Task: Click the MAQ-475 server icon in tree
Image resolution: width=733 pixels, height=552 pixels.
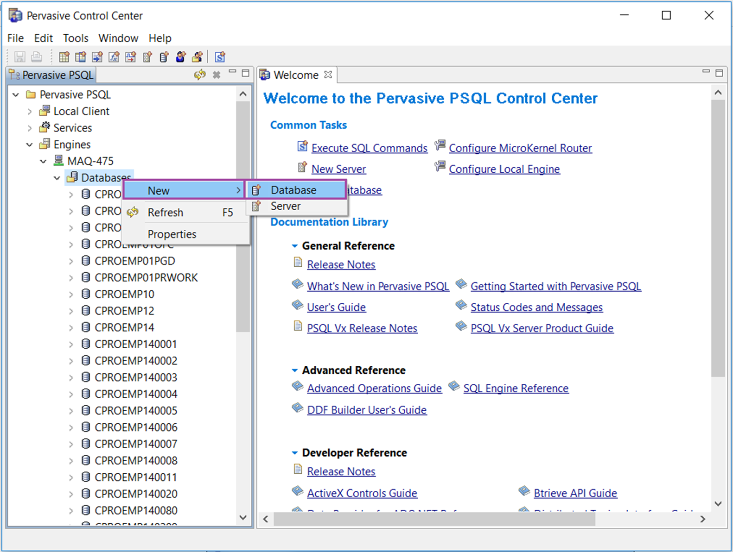Action: [x=58, y=161]
